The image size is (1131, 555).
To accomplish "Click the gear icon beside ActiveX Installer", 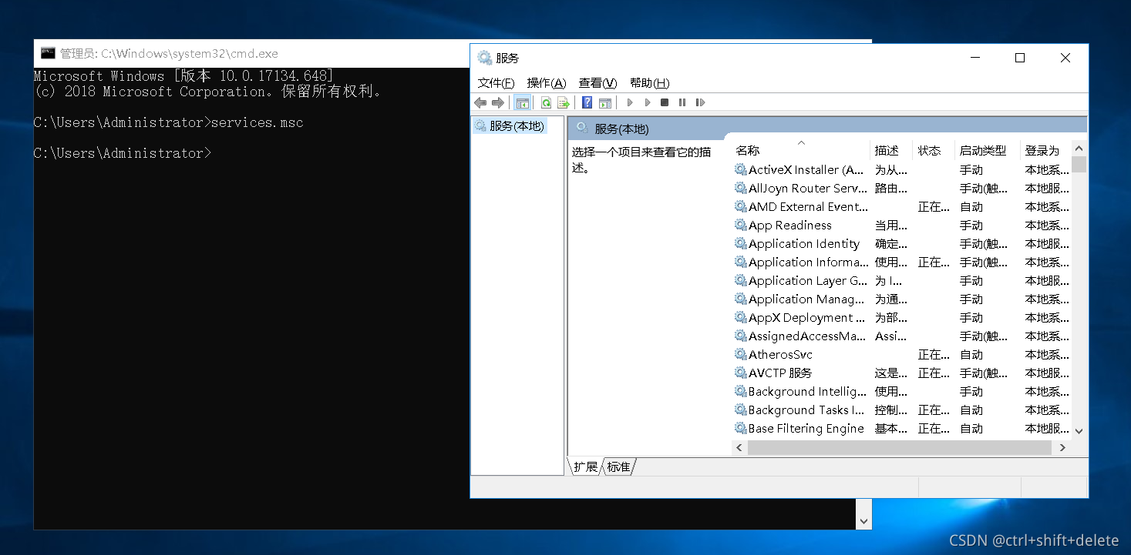I will tap(741, 169).
